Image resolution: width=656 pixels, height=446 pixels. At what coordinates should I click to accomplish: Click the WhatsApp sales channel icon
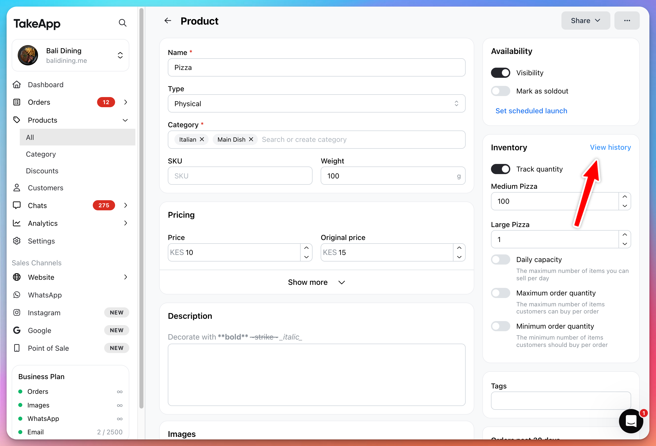point(17,295)
